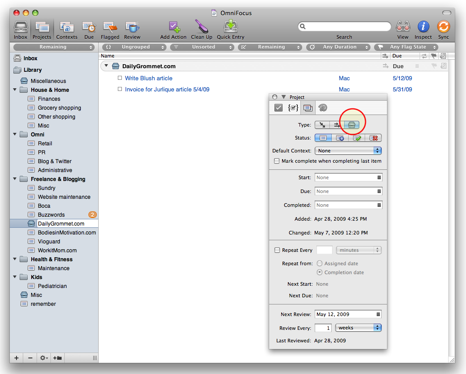466x374 pixels.
Task: Show Due items from toolbar
Action: 89,30
